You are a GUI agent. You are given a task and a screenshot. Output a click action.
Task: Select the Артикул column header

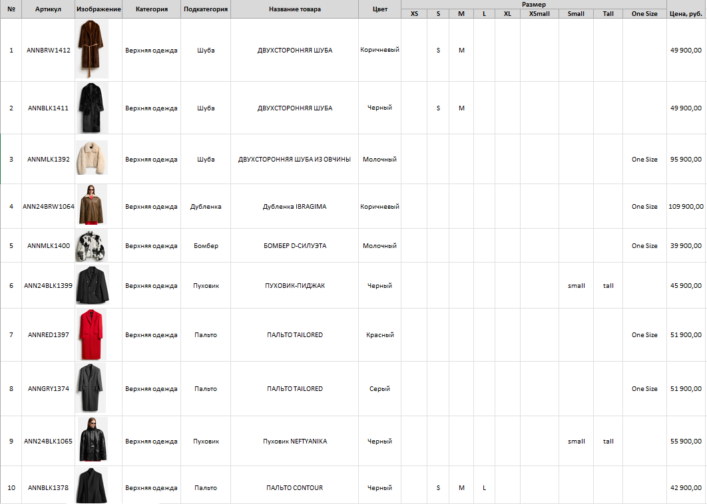48,9
